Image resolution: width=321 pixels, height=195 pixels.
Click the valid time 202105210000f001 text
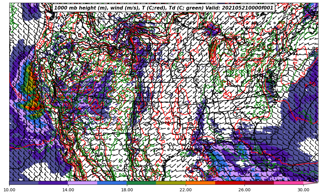[248, 8]
